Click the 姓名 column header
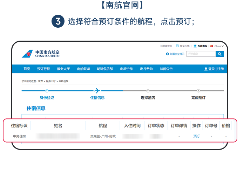The height and width of the screenshot is (172, 244). click(x=58, y=126)
